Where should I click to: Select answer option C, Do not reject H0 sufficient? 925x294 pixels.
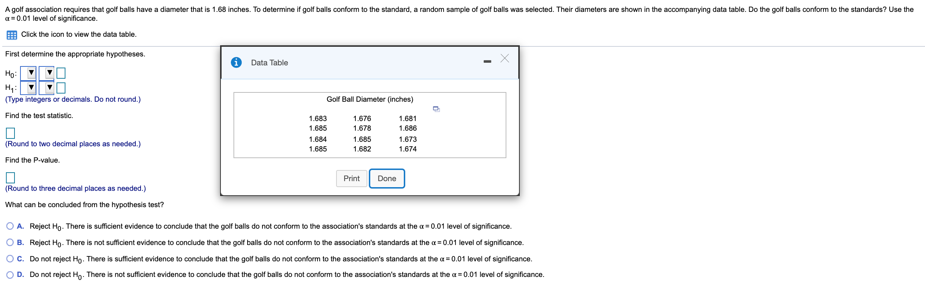click(10, 259)
